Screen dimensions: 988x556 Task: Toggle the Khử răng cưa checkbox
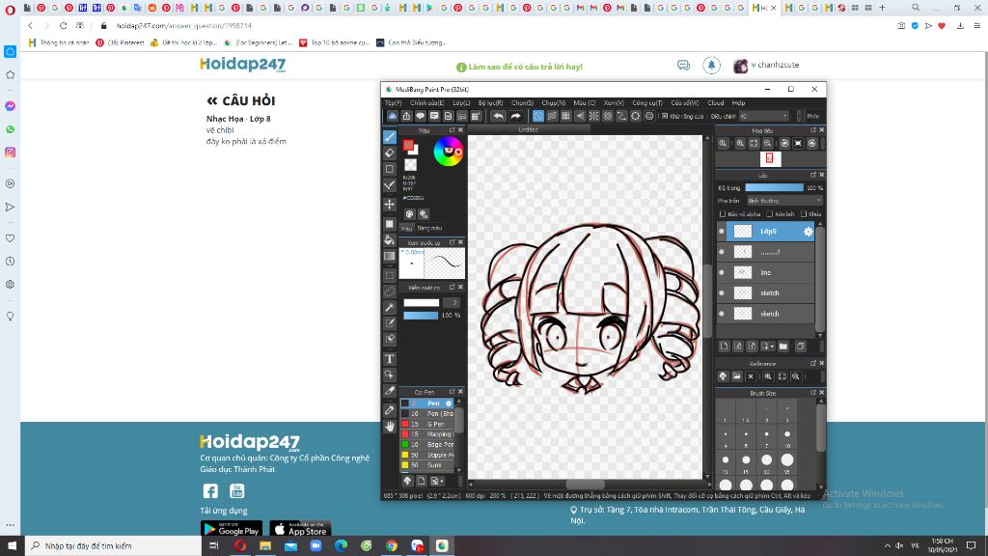(x=665, y=116)
